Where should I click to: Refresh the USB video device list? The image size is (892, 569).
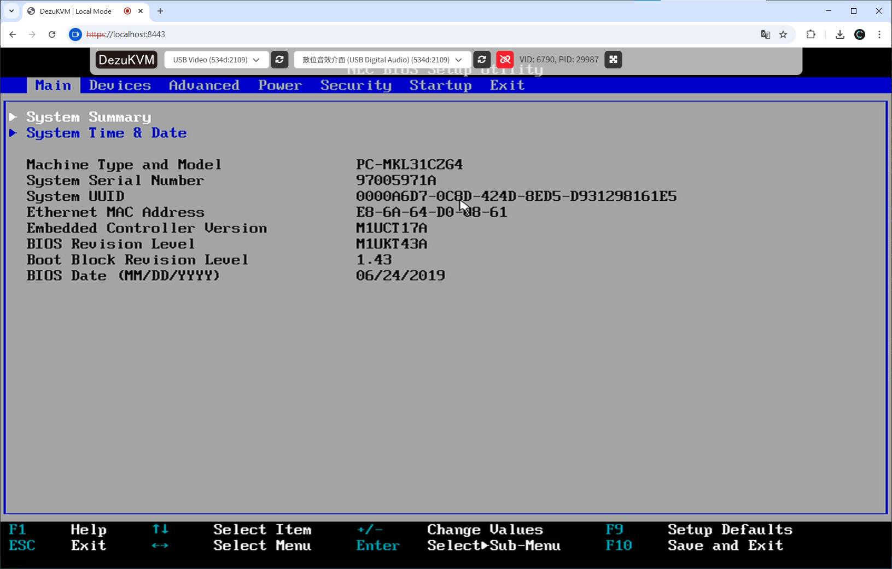(279, 60)
